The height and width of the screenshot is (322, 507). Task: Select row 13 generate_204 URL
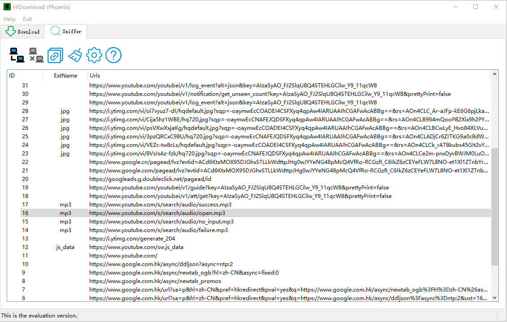[132, 239]
